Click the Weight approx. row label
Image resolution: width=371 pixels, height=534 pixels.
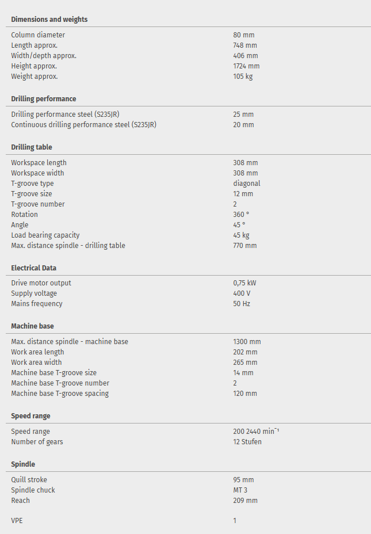pyautogui.click(x=35, y=77)
